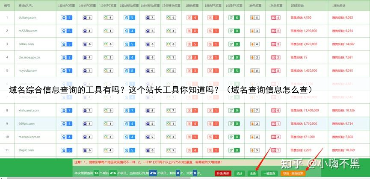The height and width of the screenshot is (179, 370).
Task: Sort by 爱站PC权重 column header
Action: tap(66, 6)
